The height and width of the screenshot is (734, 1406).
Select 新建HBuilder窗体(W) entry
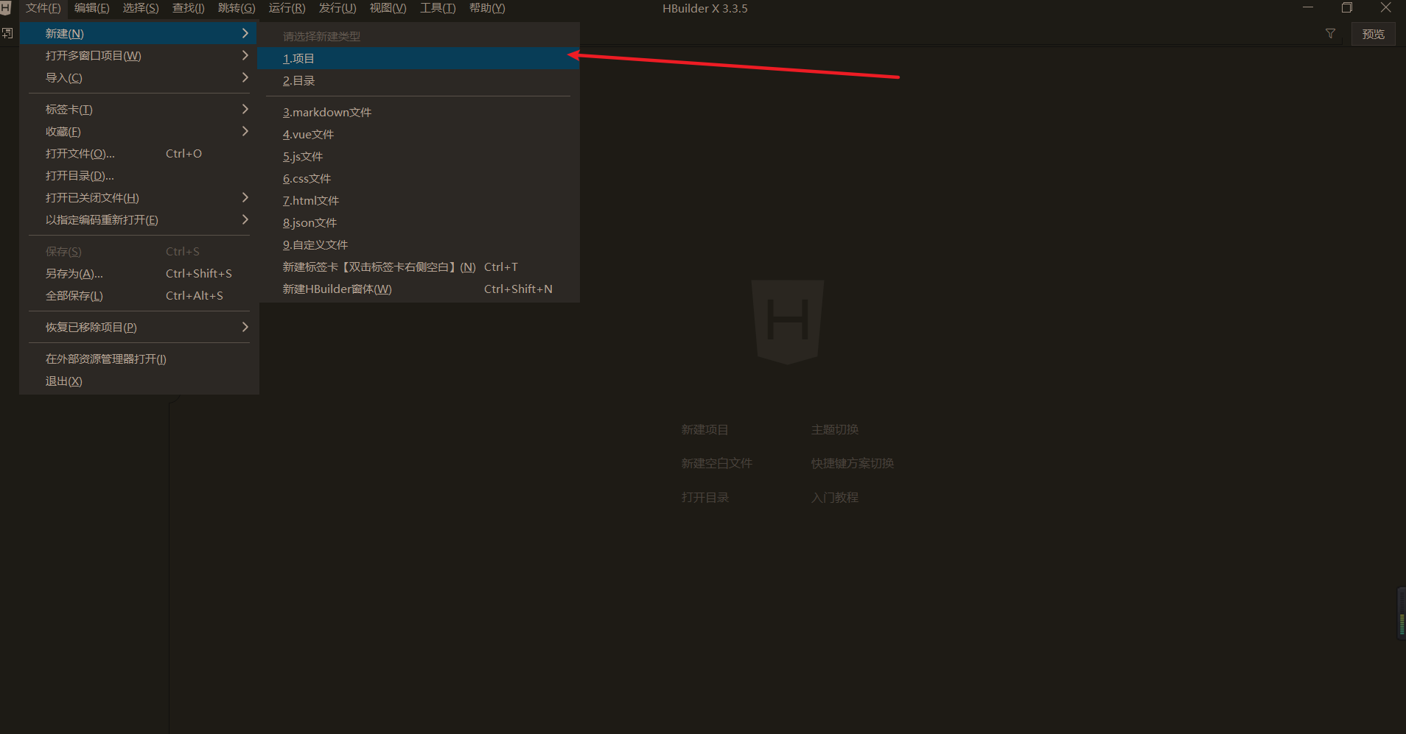pos(419,289)
